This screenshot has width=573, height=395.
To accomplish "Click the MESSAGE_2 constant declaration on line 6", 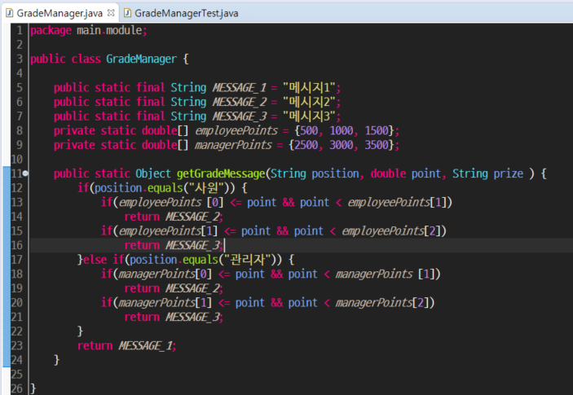I will coord(240,102).
